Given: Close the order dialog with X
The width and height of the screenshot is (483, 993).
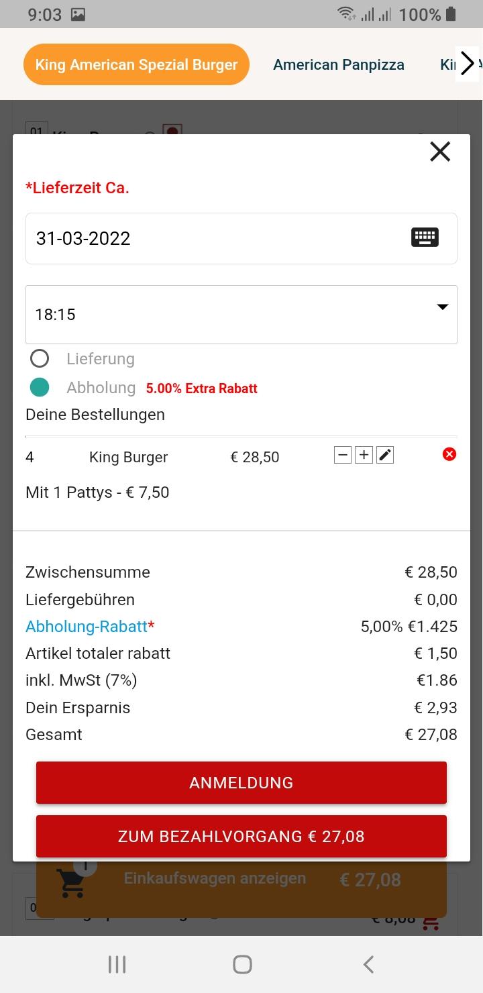Looking at the screenshot, I should (x=440, y=152).
